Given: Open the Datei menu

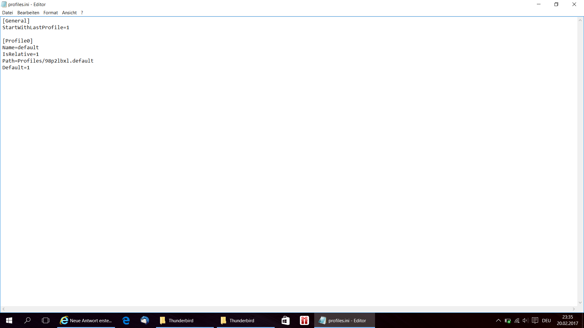Looking at the screenshot, I should click(7, 13).
